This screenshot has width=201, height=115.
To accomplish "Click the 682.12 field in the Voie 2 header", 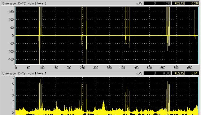I will (x=178, y=3).
